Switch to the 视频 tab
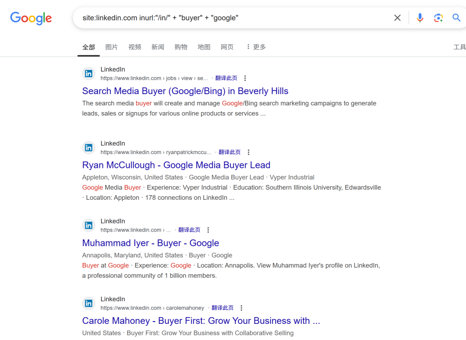Viewport: 466px width, 340px height. pos(135,47)
